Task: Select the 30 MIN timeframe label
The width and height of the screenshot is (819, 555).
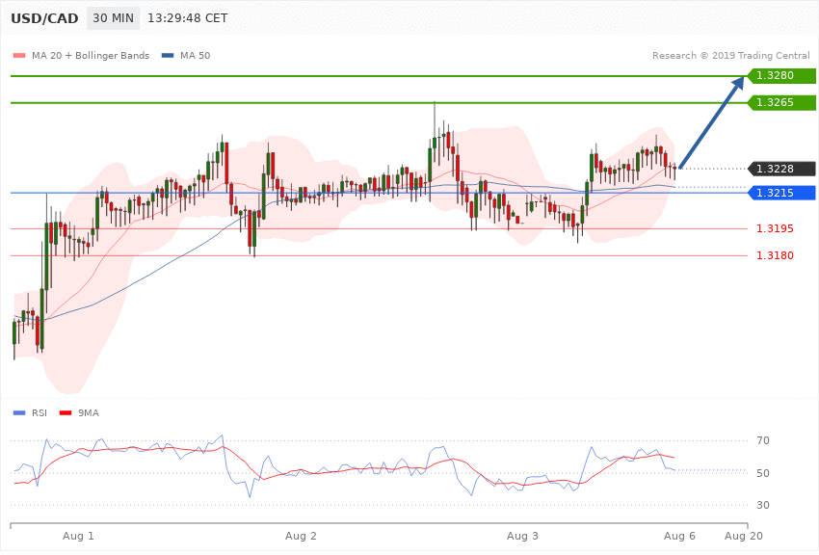Action: tap(113, 18)
